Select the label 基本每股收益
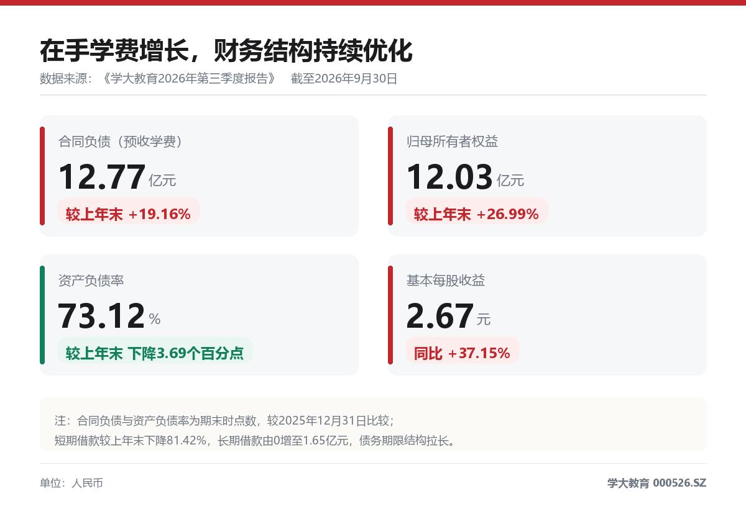Image resolution: width=746 pixels, height=509 pixels. pos(446,281)
